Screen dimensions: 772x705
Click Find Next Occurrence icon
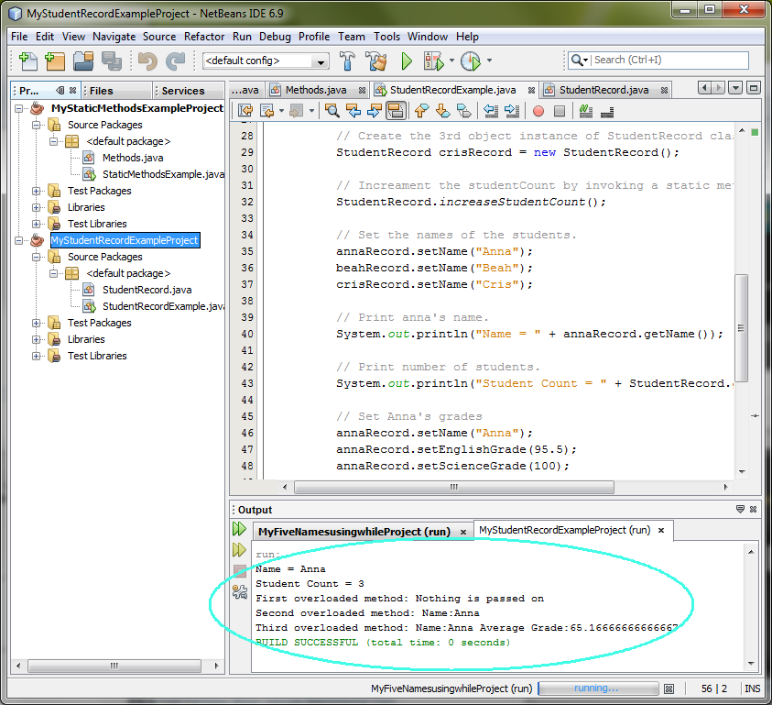coord(375,111)
